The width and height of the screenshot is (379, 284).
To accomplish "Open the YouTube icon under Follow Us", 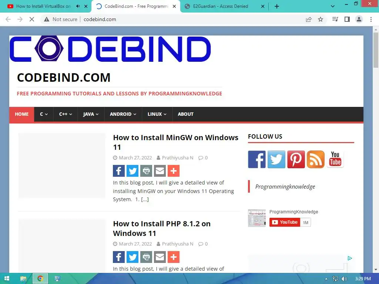I will point(335,159).
